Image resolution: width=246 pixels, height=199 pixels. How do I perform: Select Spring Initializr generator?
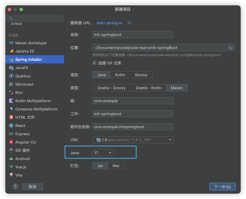35,60
